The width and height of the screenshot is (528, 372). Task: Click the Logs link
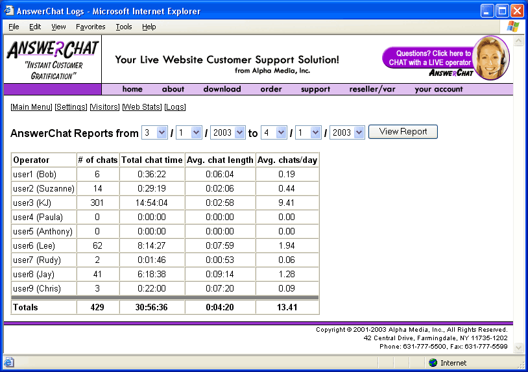pos(175,107)
